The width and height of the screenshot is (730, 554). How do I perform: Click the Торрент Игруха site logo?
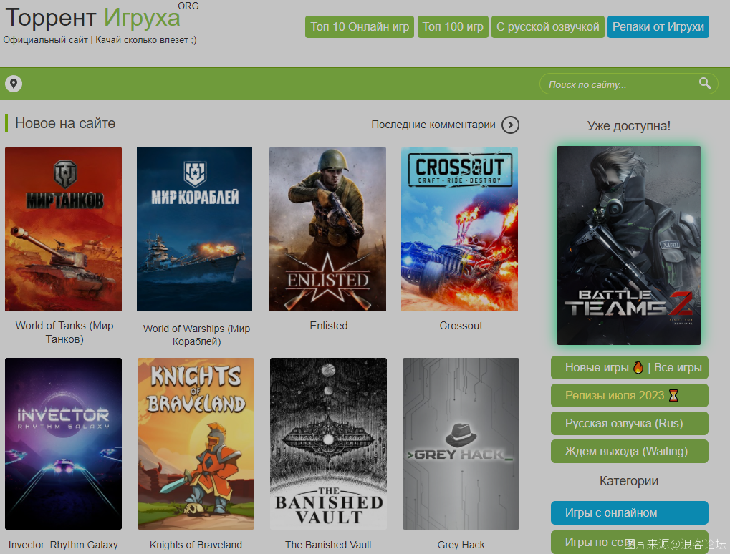click(93, 17)
